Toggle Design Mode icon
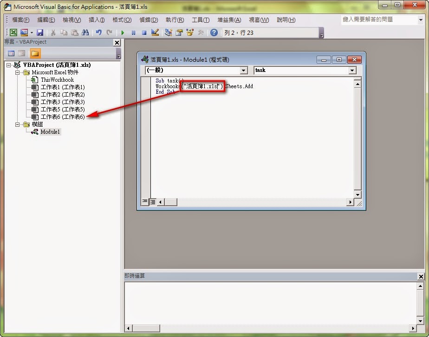This screenshot has width=429, height=337. tap(155, 32)
